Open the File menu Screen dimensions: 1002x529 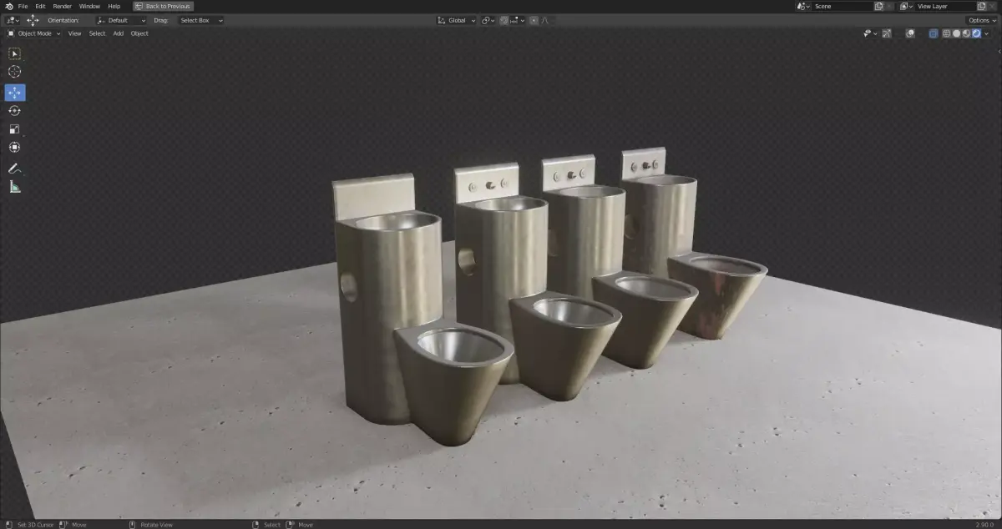[x=23, y=6]
